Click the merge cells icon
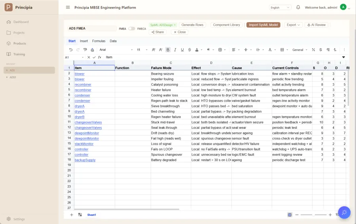 tap(282, 50)
